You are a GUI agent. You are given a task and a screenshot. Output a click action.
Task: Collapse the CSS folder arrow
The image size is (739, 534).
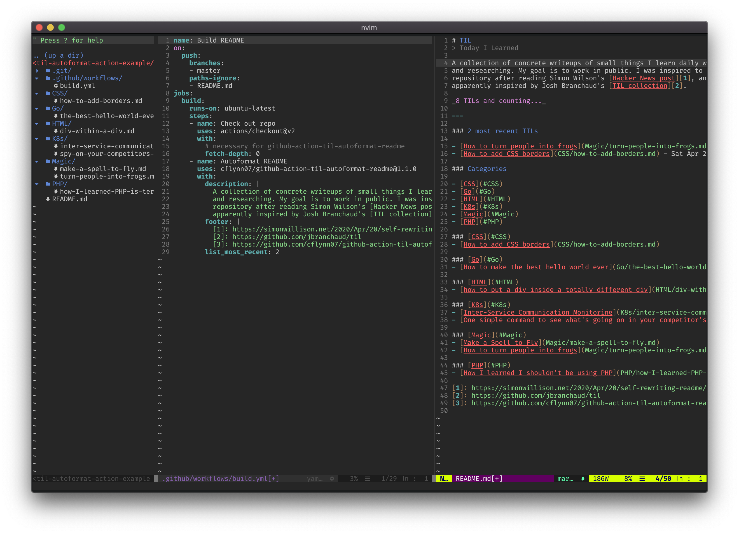pyautogui.click(x=37, y=93)
